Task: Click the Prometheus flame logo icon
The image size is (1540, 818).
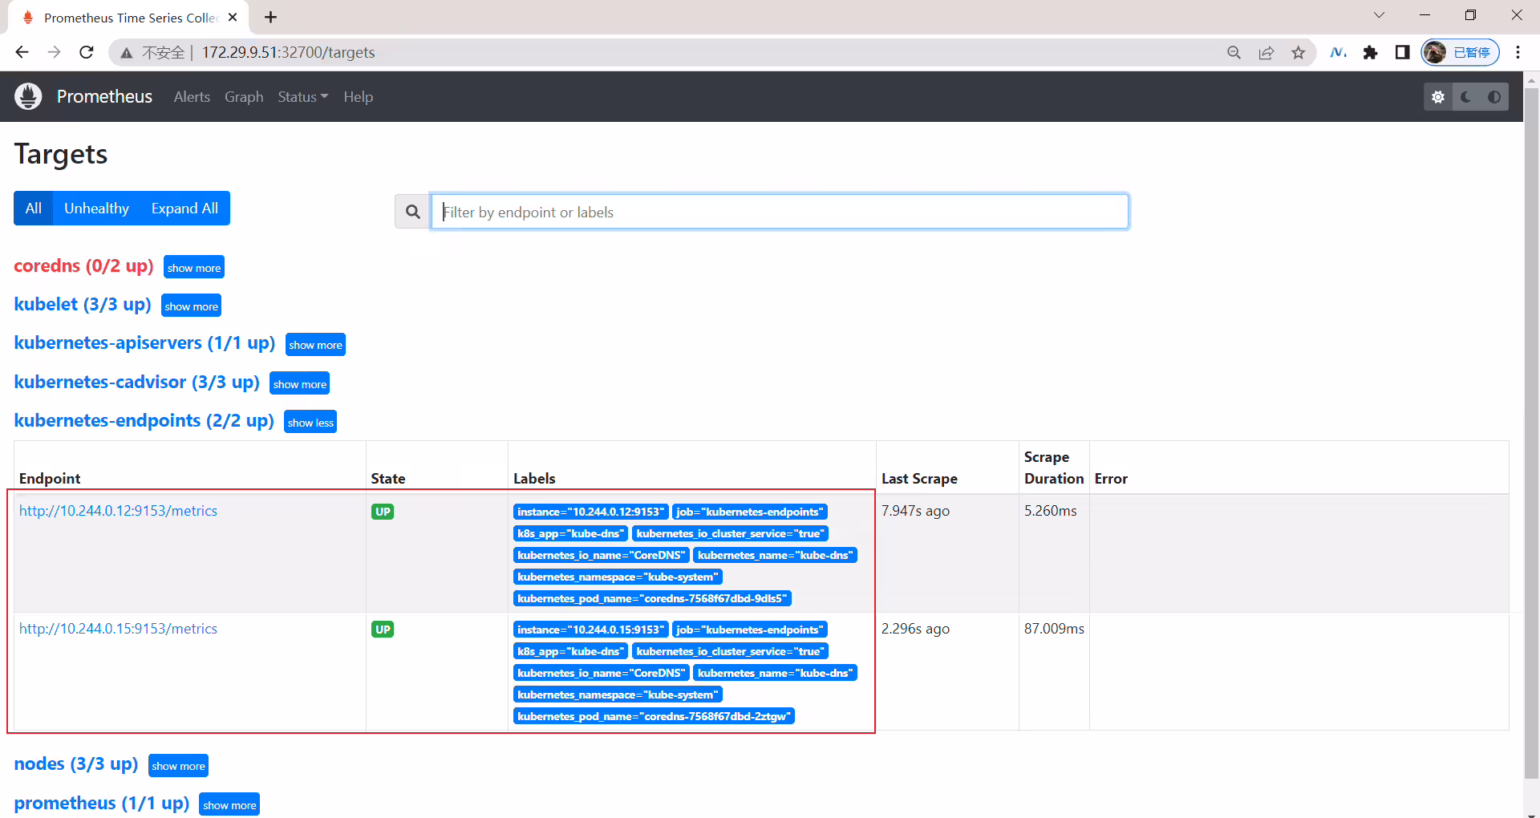Action: pos(28,96)
